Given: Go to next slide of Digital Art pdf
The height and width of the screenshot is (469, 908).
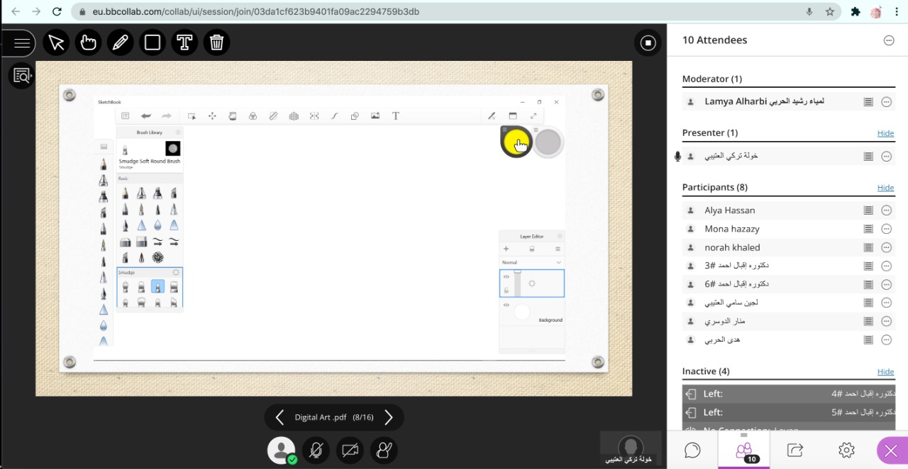Looking at the screenshot, I should pyautogui.click(x=388, y=417).
